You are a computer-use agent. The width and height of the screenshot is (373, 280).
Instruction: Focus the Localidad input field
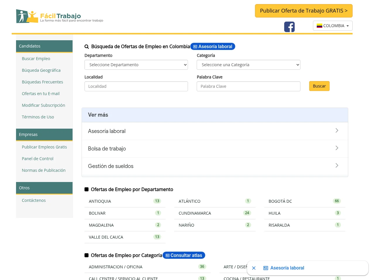coord(136,86)
